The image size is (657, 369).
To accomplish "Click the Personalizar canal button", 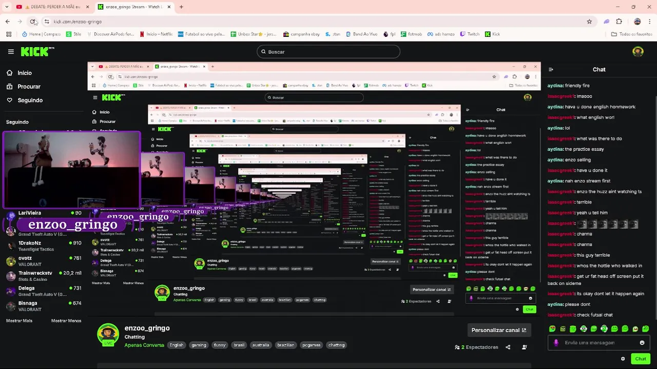I will point(499,330).
